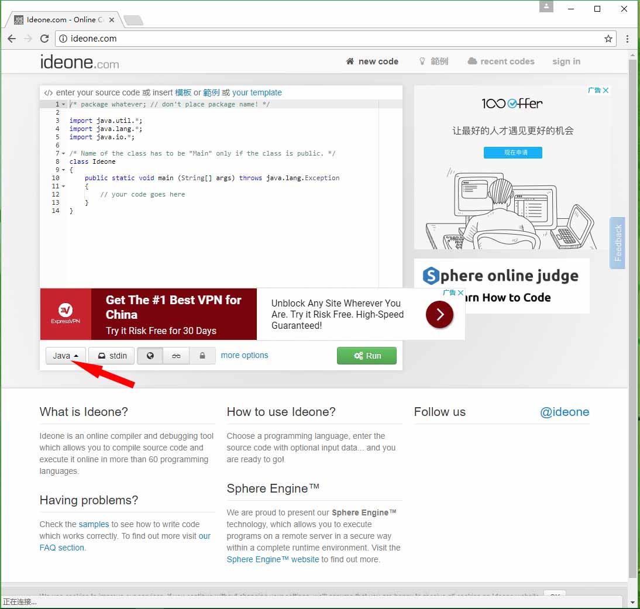
Task: Open the Java language dropdown
Action: (66, 356)
